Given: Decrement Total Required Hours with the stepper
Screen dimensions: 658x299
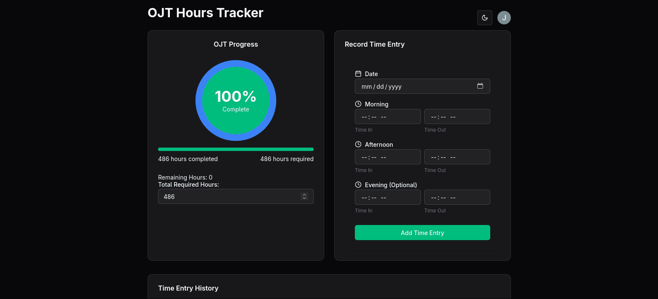Looking at the screenshot, I should pyautogui.click(x=304, y=198).
